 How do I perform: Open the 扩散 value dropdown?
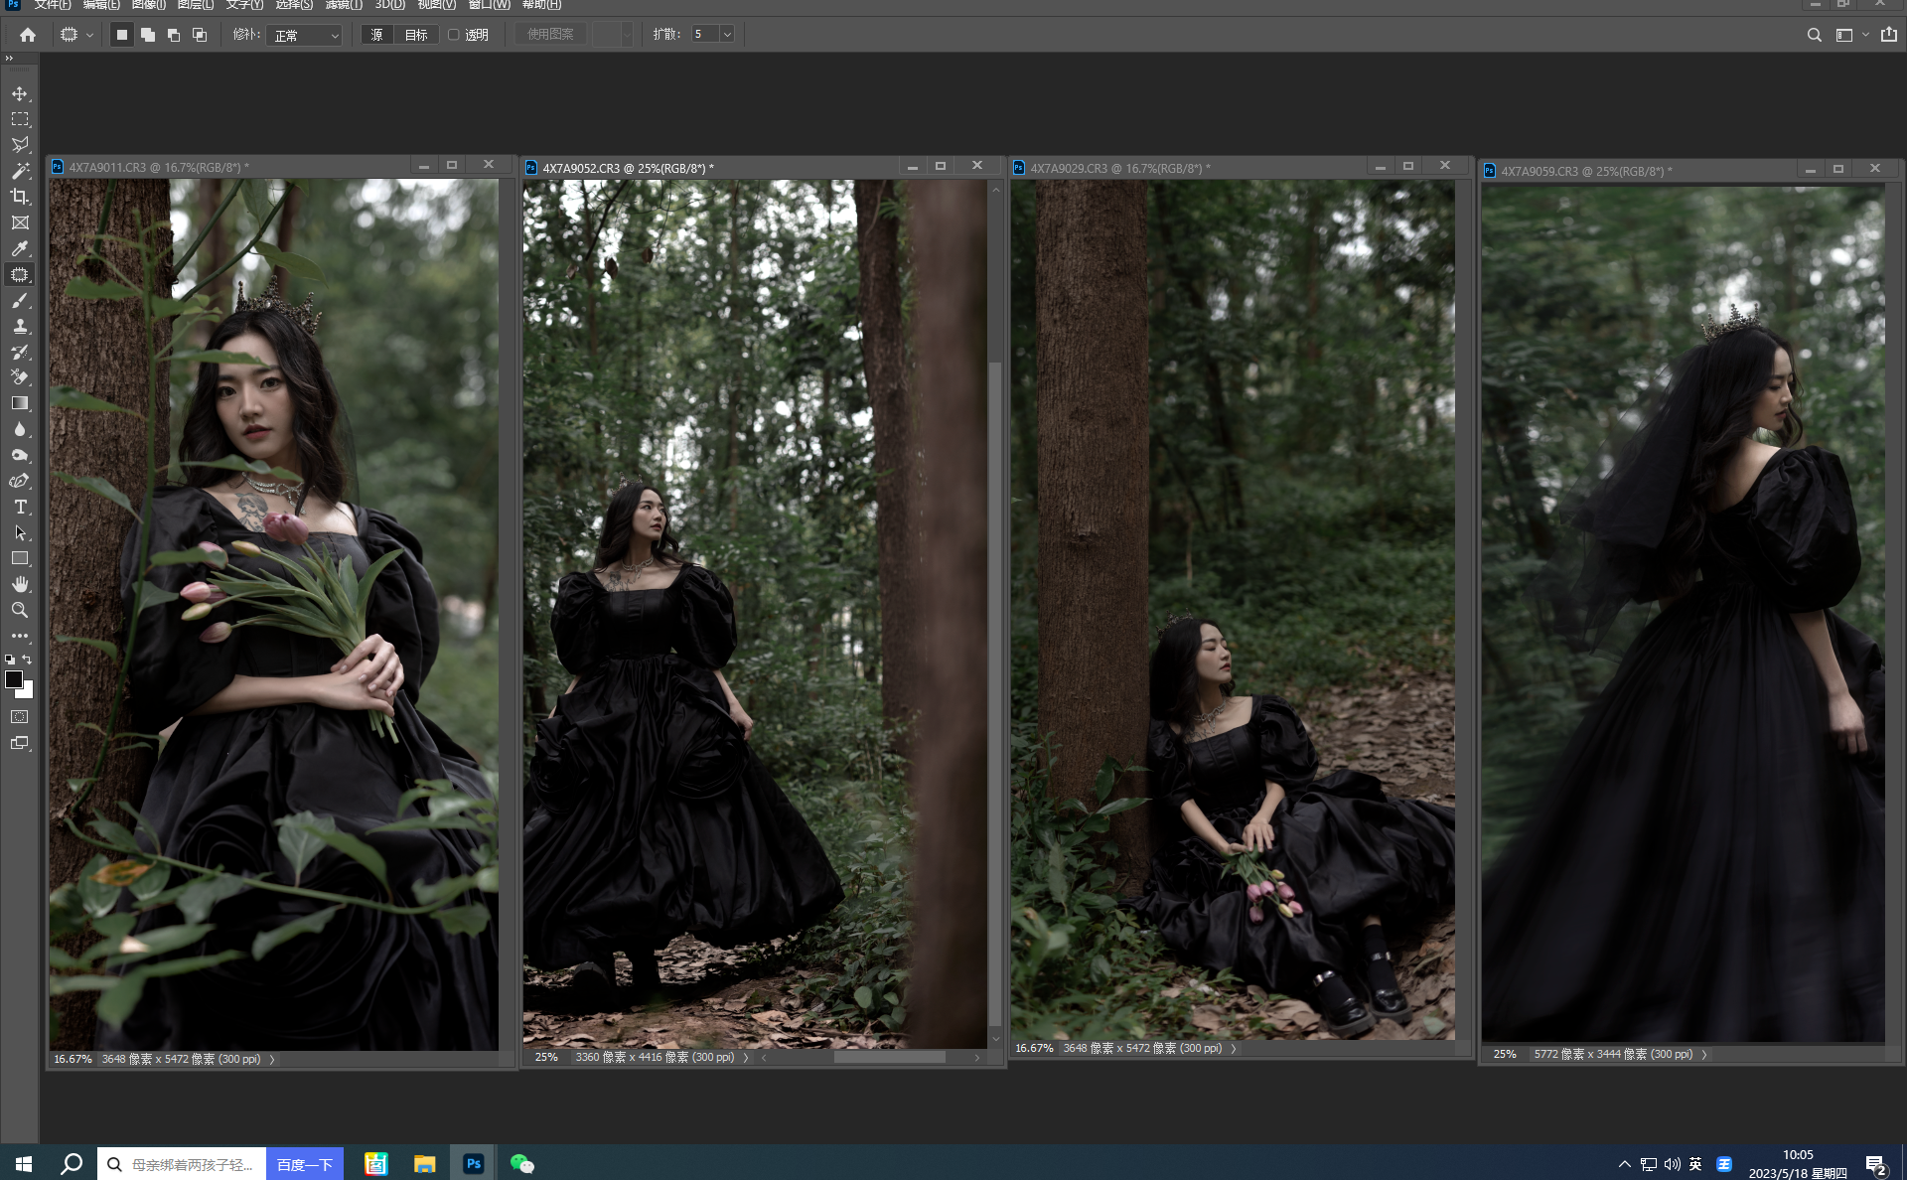(x=727, y=35)
